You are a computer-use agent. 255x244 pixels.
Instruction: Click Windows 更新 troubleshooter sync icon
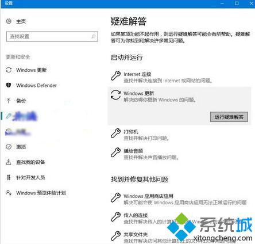pos(116,95)
